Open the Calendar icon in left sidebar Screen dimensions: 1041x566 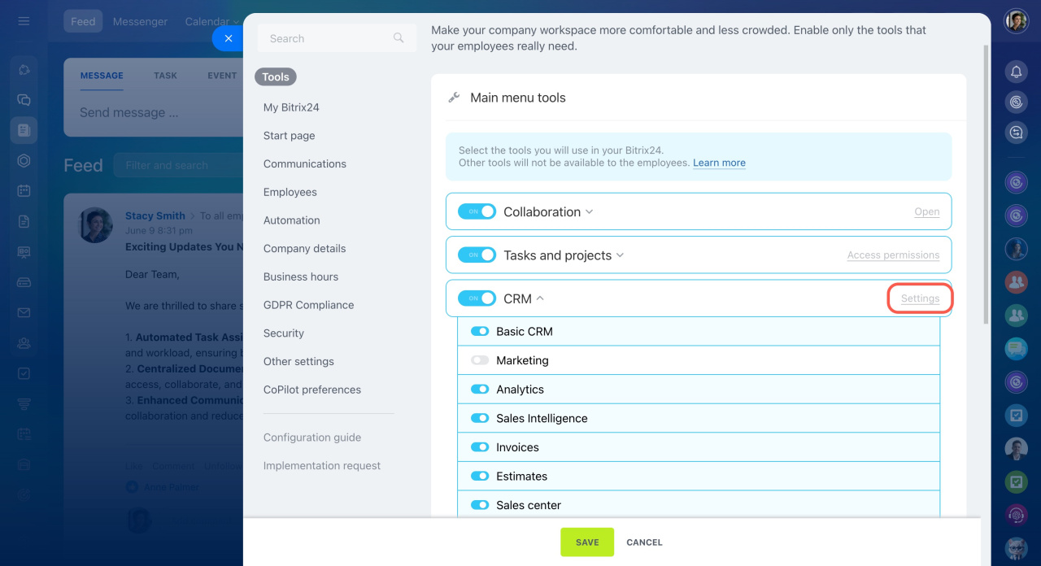pos(24,191)
